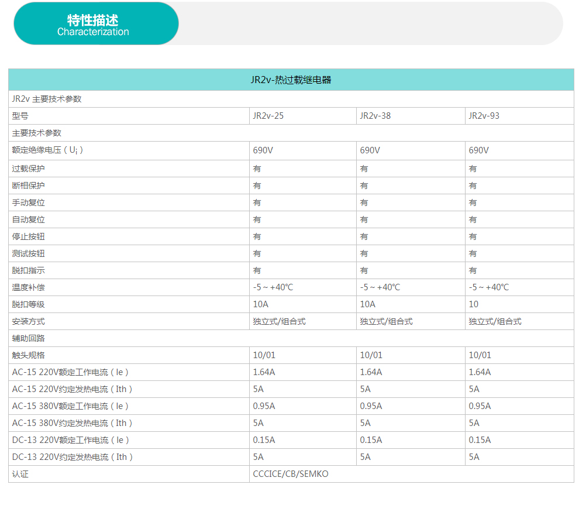Click AC-15 380V约定发热电流 (Ith) label
The width and height of the screenshot is (579, 505).
click(x=72, y=423)
